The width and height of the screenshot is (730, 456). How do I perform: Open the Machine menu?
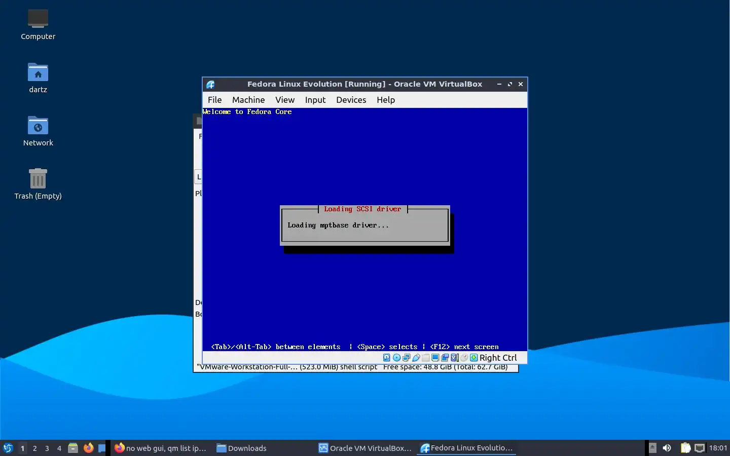pyautogui.click(x=248, y=100)
